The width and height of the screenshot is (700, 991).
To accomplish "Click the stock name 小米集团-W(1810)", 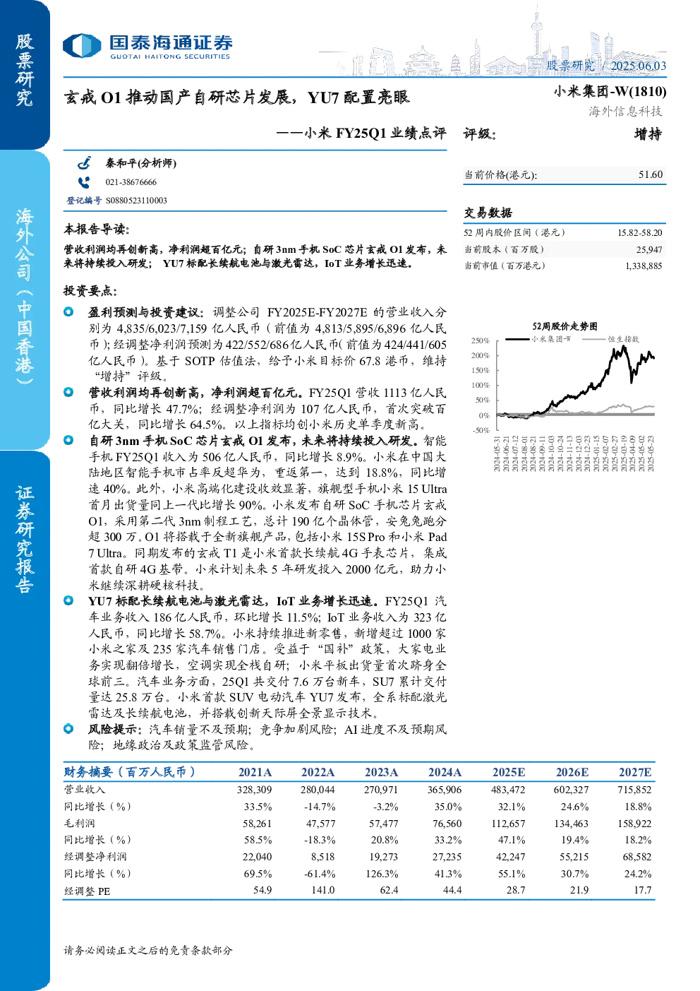I will [x=610, y=91].
